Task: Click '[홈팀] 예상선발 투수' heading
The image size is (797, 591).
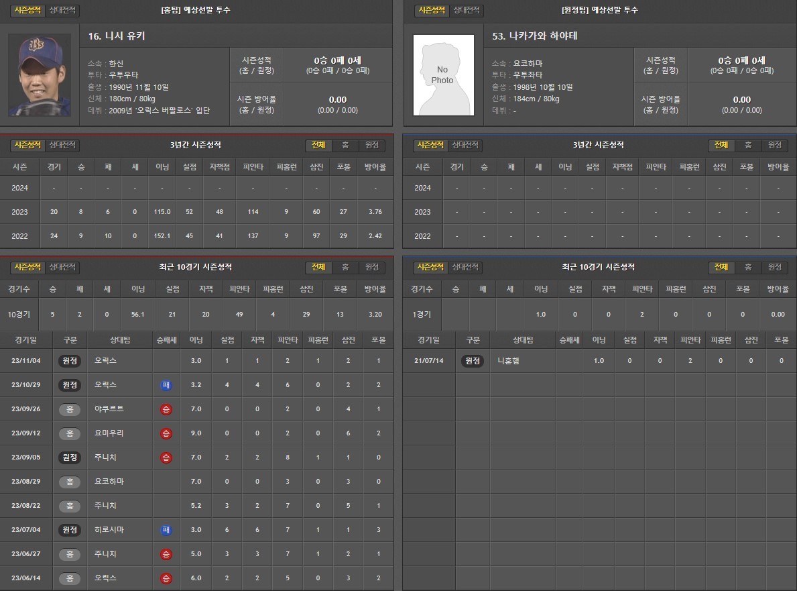Action: pyautogui.click(x=196, y=9)
